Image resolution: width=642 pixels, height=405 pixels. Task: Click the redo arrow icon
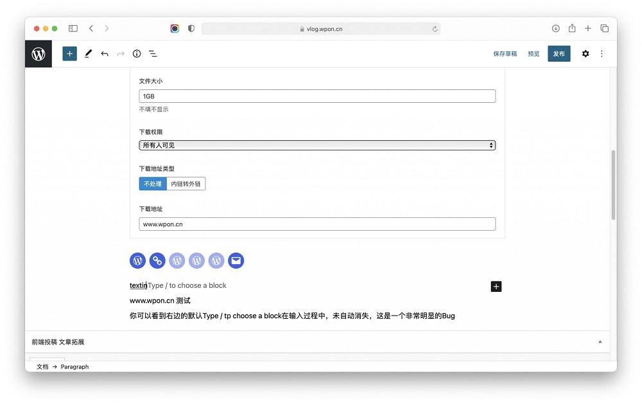121,53
